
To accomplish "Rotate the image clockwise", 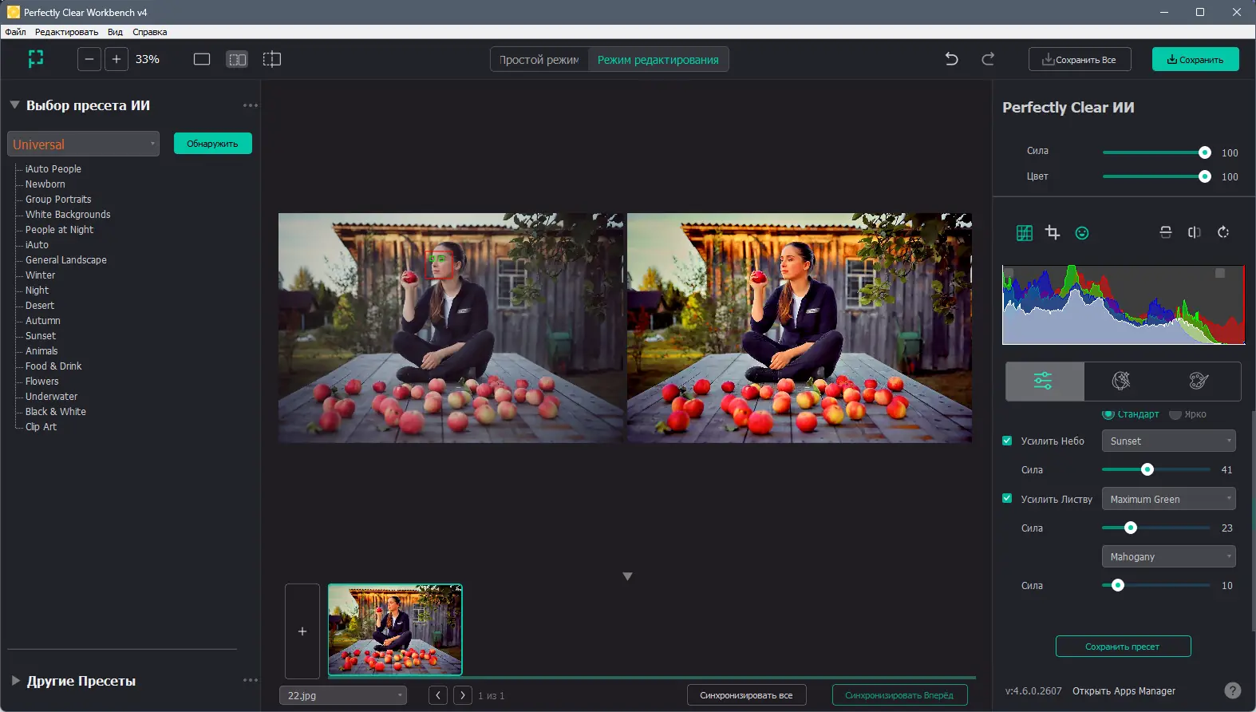I will click(x=1223, y=232).
